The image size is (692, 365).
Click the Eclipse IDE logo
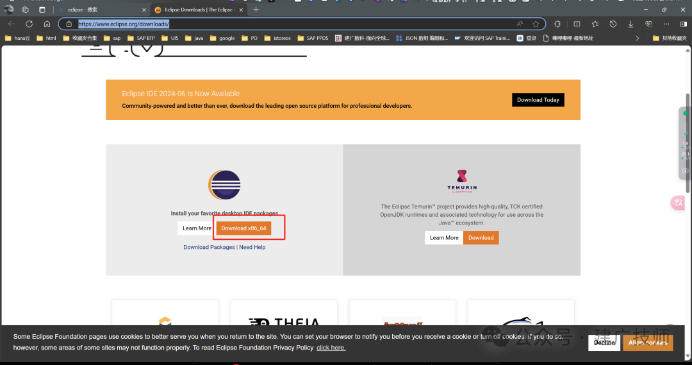(225, 185)
